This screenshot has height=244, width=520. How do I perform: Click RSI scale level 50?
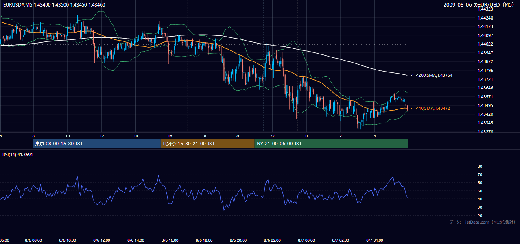click(480, 191)
